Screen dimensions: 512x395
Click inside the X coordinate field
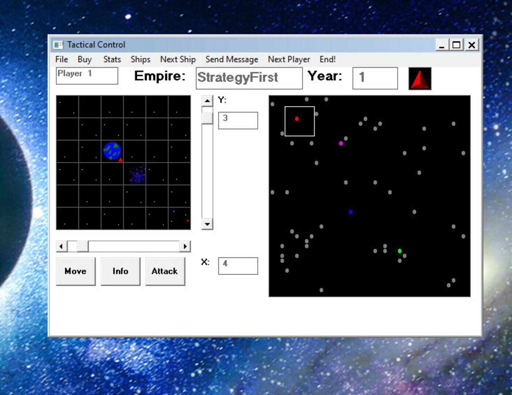(237, 266)
